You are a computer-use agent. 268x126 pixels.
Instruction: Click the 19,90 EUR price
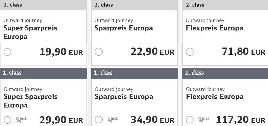click(61, 52)
